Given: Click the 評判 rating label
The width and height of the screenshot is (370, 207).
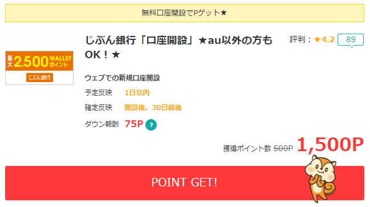Looking at the screenshot, I should [x=298, y=39].
